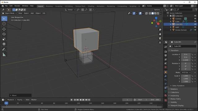
Task: Open the Object properties tab
Action: click(166, 72)
